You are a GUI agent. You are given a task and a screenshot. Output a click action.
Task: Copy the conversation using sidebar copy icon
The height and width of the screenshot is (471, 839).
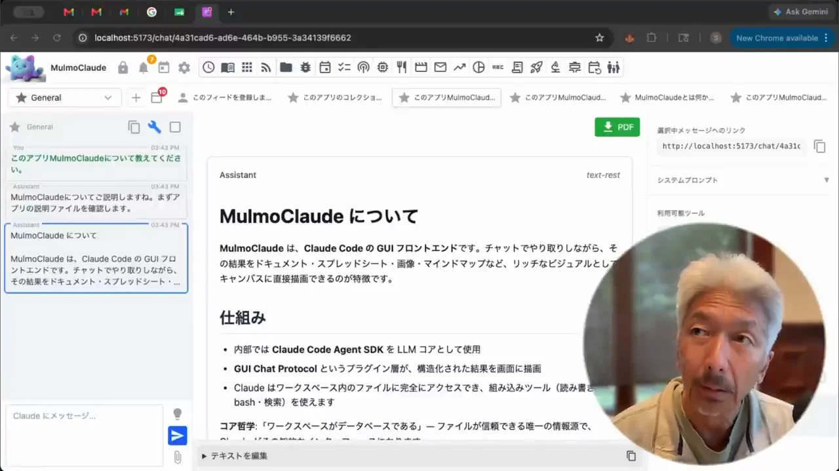click(x=134, y=127)
